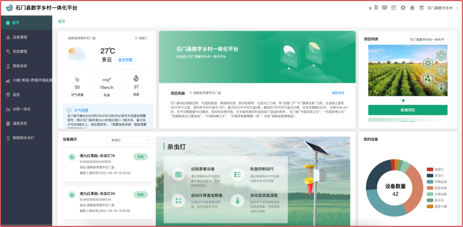The height and width of the screenshot is (227, 463).
Task: Click ID:869298052403862 text
Action: pyautogui.click(x=96, y=162)
